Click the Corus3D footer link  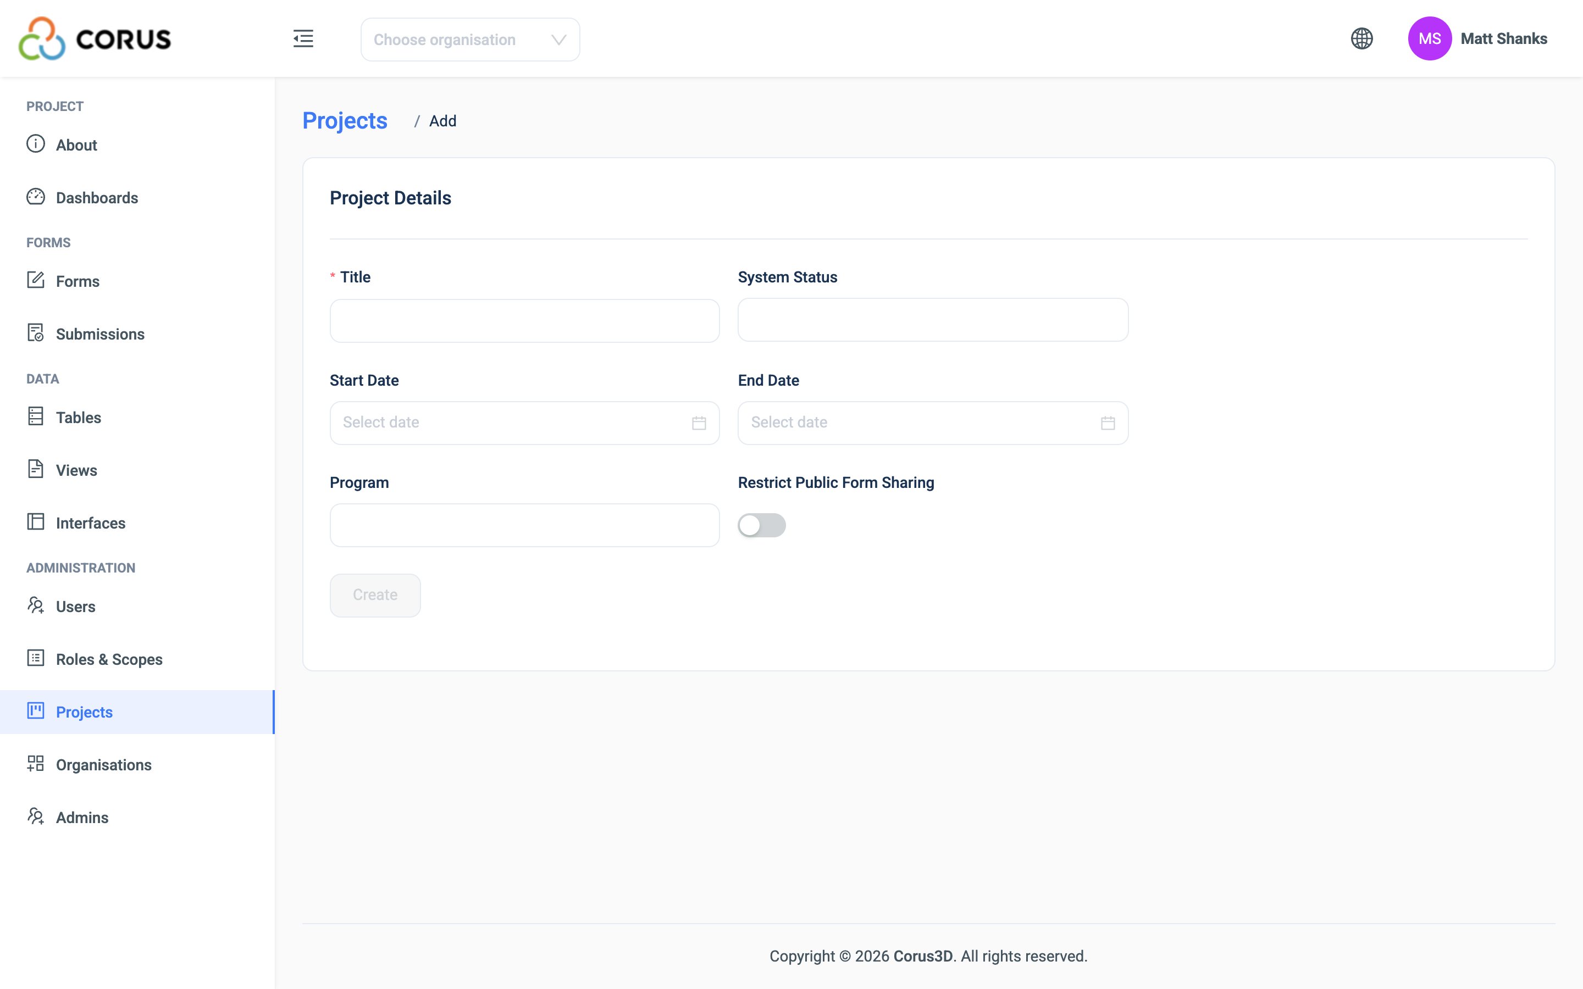tap(923, 956)
